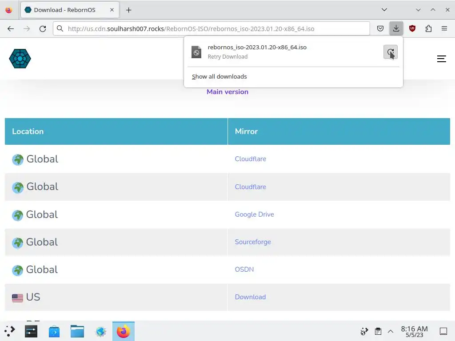Open the Firefox View button
This screenshot has width=455, height=341.
(9, 10)
